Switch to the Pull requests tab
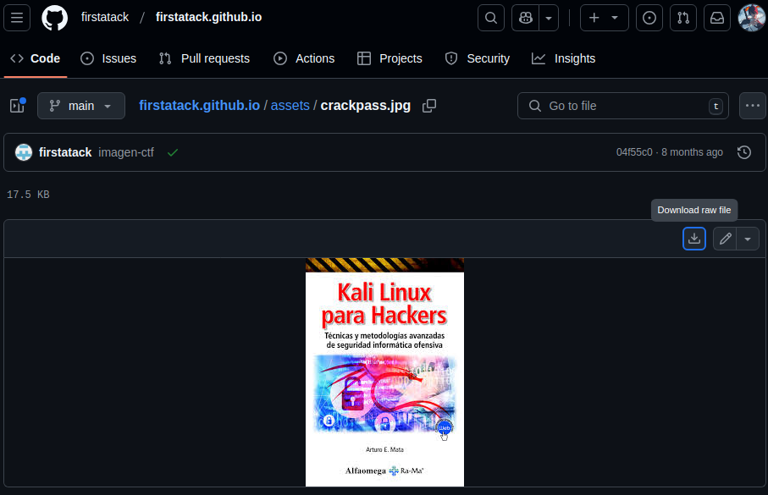 pos(204,58)
